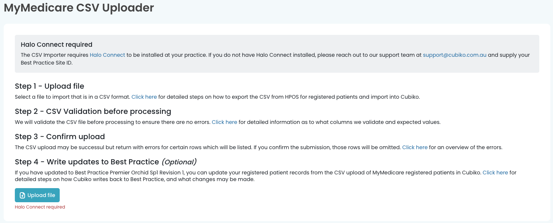Select the Step 3 - Confirm upload heading
The height and width of the screenshot is (223, 553).
pyautogui.click(x=60, y=137)
